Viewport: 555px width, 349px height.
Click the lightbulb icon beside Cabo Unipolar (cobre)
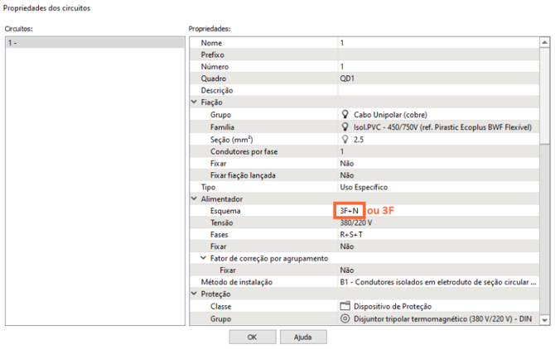[345, 115]
